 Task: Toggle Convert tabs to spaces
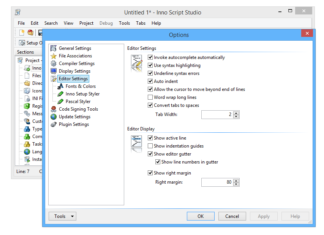(150, 105)
